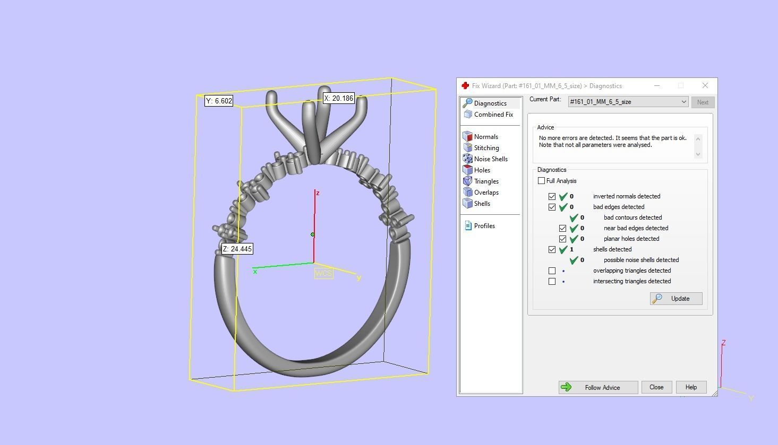Click the Fix Wizard red cross title icon
The image size is (778, 445).
pos(465,86)
